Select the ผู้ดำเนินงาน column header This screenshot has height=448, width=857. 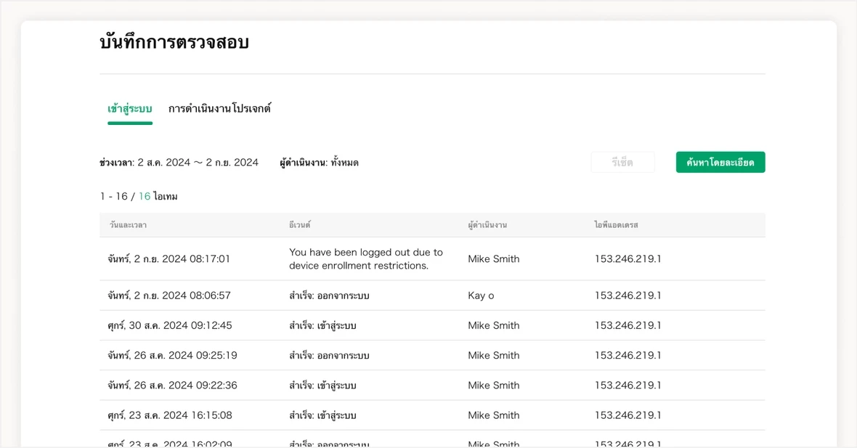(487, 224)
